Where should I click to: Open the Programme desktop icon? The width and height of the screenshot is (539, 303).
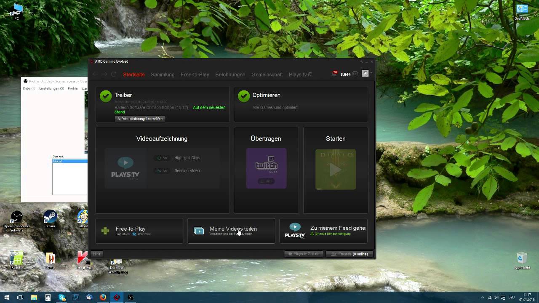[x=84, y=260]
